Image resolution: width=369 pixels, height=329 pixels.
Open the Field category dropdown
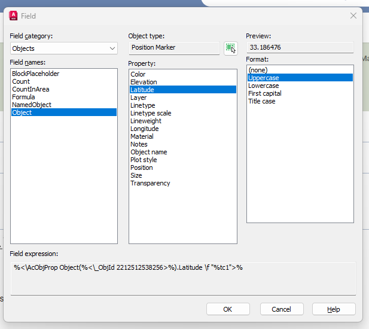coord(63,48)
